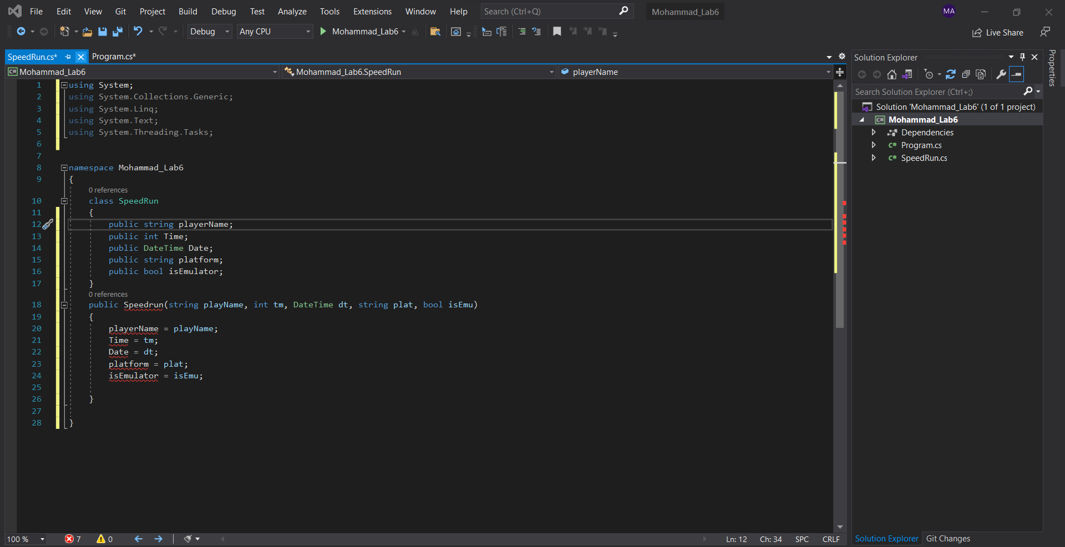Open Properties via the wrench icon
The height and width of the screenshot is (547, 1065).
[x=1001, y=74]
